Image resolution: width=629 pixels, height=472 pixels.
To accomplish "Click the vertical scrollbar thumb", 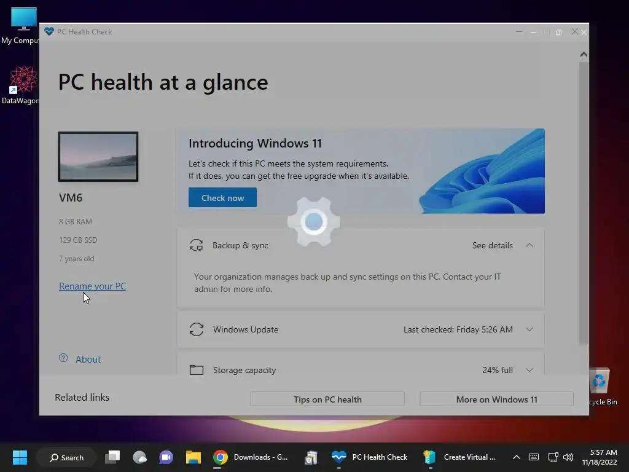I will [584, 203].
